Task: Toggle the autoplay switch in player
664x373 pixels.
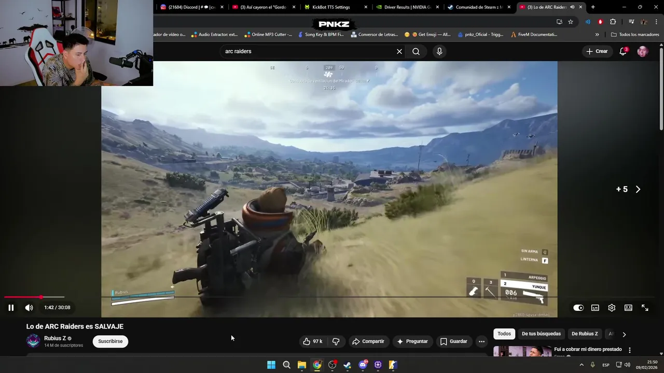Action: [578, 308]
